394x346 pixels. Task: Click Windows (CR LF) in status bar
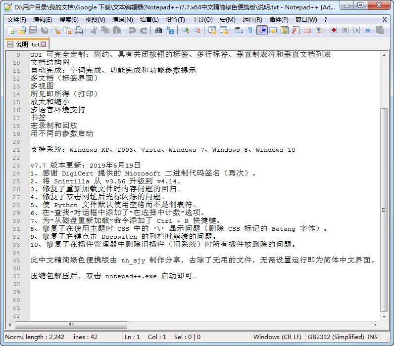tap(277, 337)
